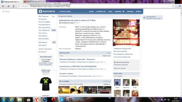Click Новая тема in discussions

tap(106, 56)
